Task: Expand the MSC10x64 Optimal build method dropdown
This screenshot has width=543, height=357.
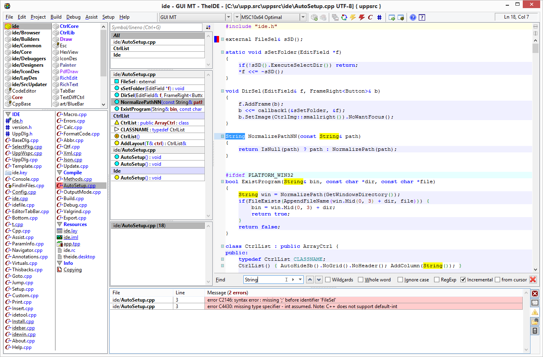Action: point(302,17)
